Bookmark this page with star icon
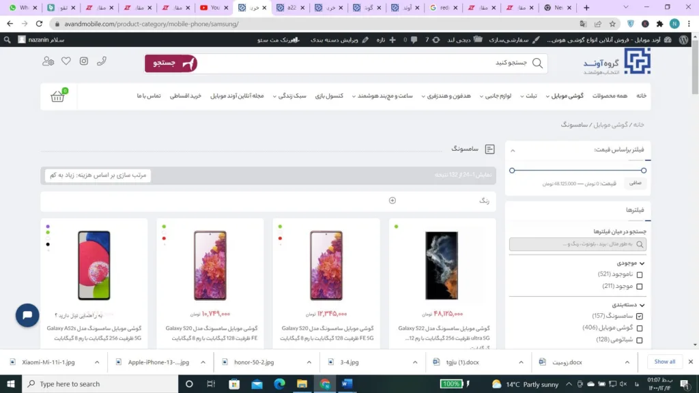The image size is (699, 393). [612, 24]
